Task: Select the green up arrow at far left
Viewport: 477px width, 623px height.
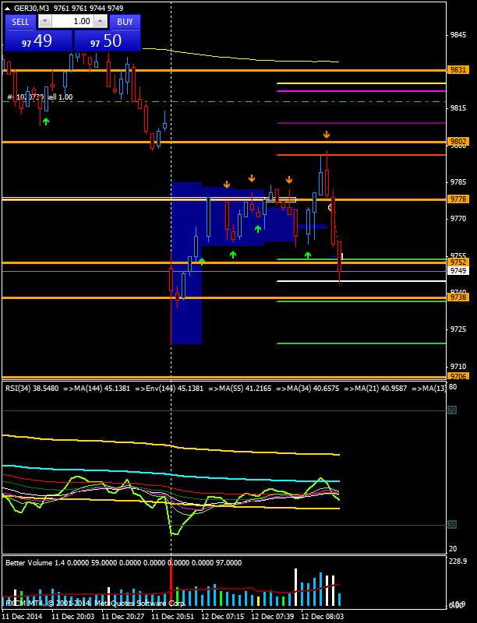Action: (x=46, y=121)
